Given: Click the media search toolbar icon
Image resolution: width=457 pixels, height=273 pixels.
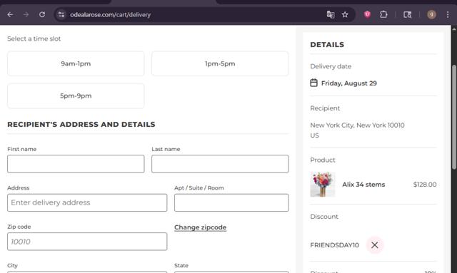Looking at the screenshot, I should tap(408, 14).
